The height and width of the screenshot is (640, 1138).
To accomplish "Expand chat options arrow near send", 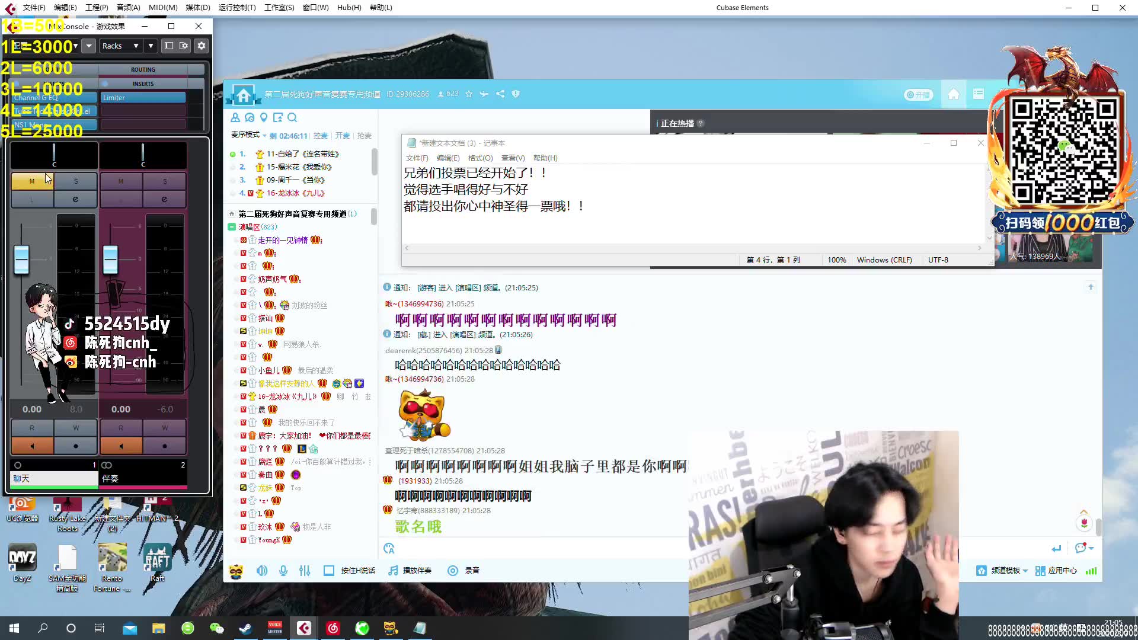I will (1091, 549).
